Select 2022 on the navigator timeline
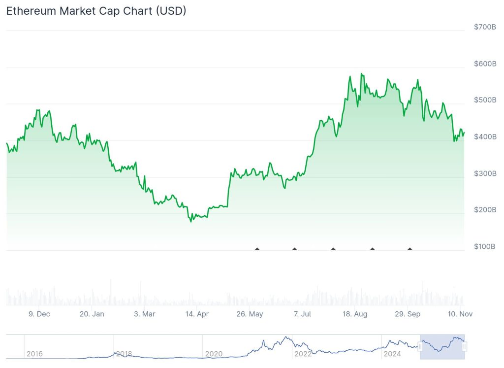This screenshot has width=504, height=368. pos(302,354)
